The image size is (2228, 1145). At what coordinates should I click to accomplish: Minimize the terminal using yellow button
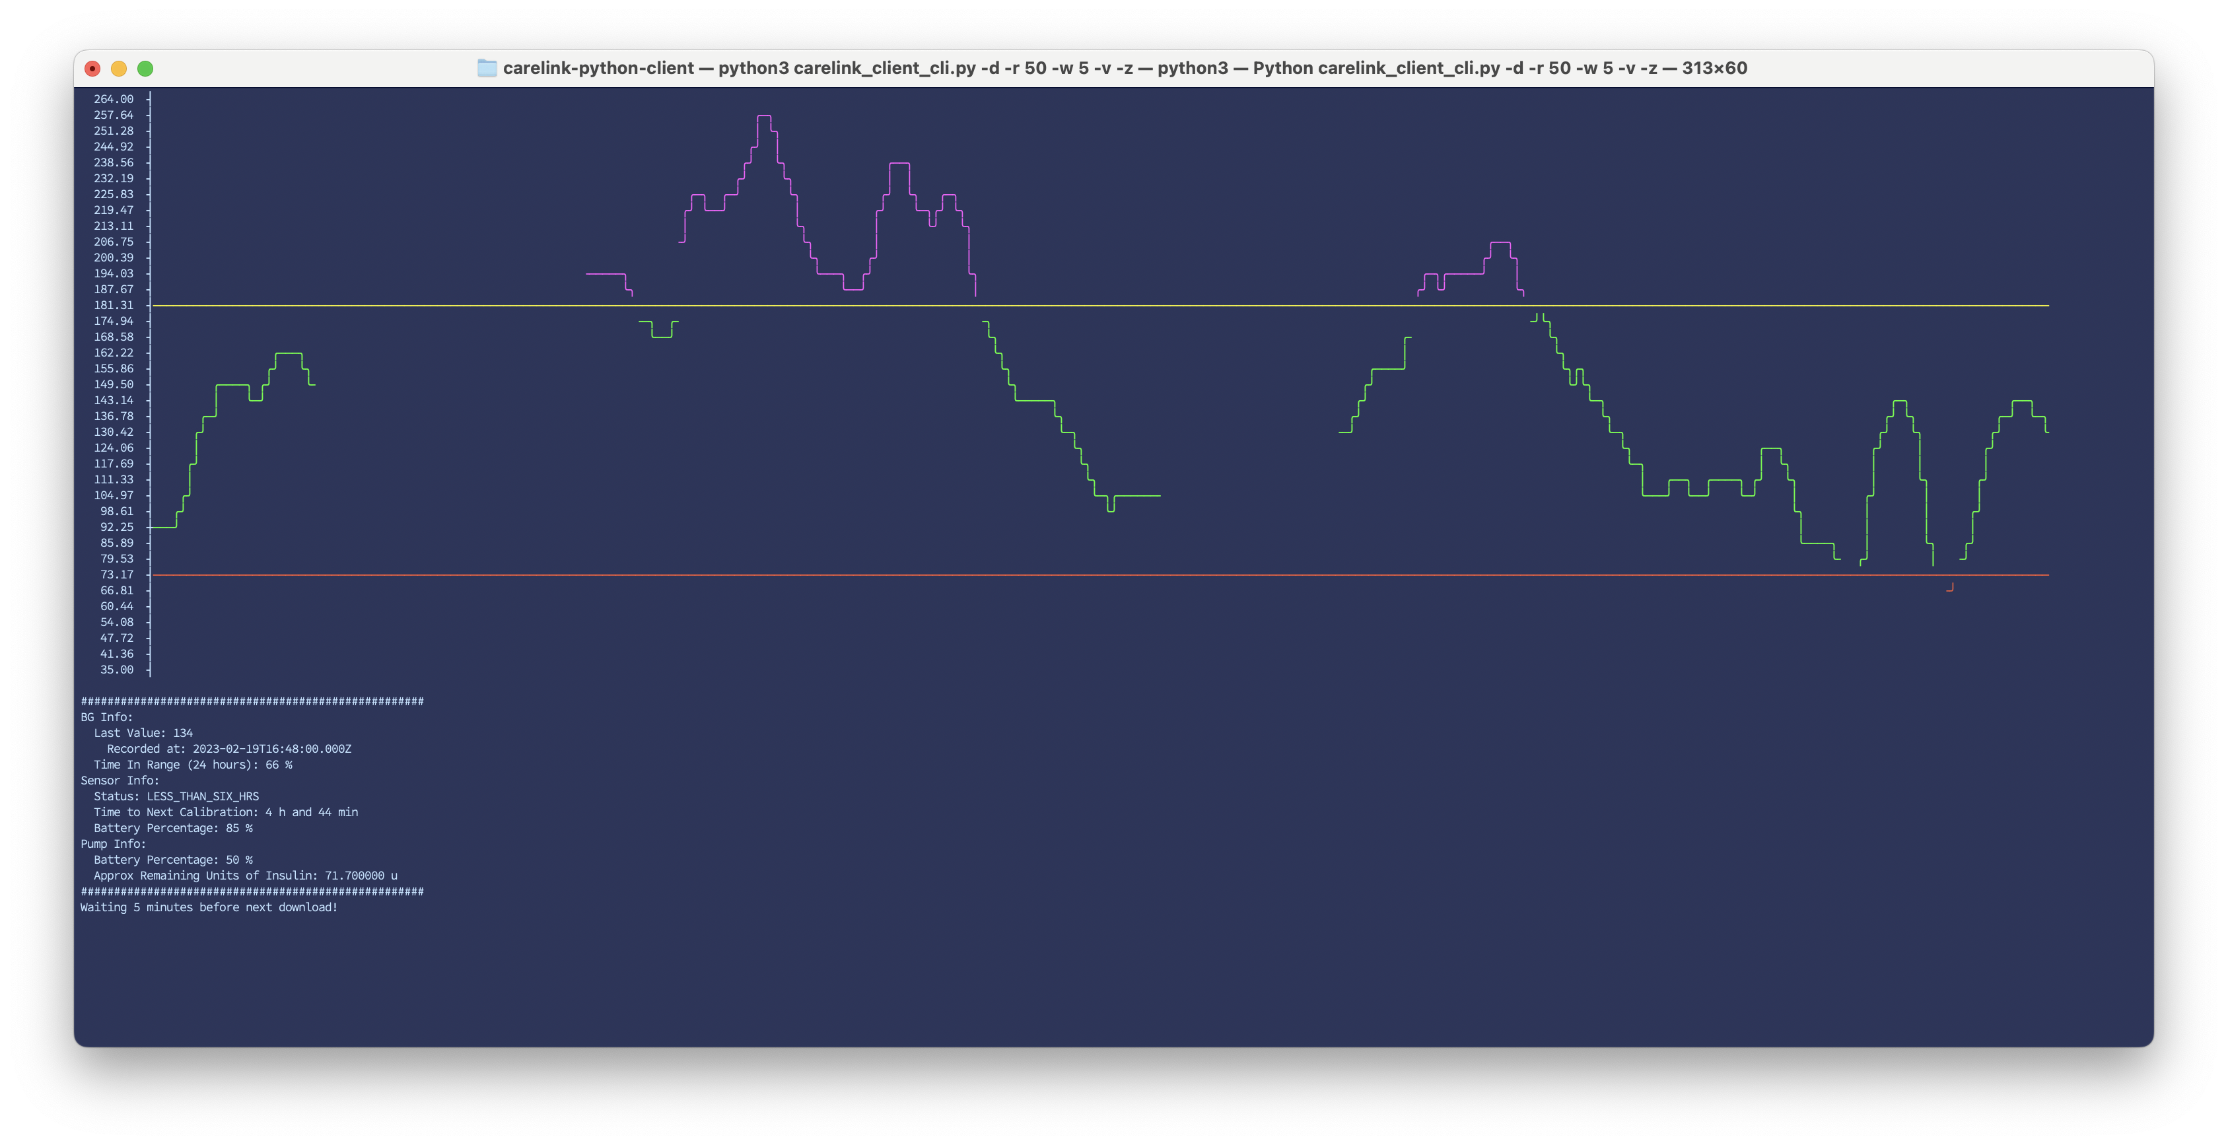click(x=120, y=68)
